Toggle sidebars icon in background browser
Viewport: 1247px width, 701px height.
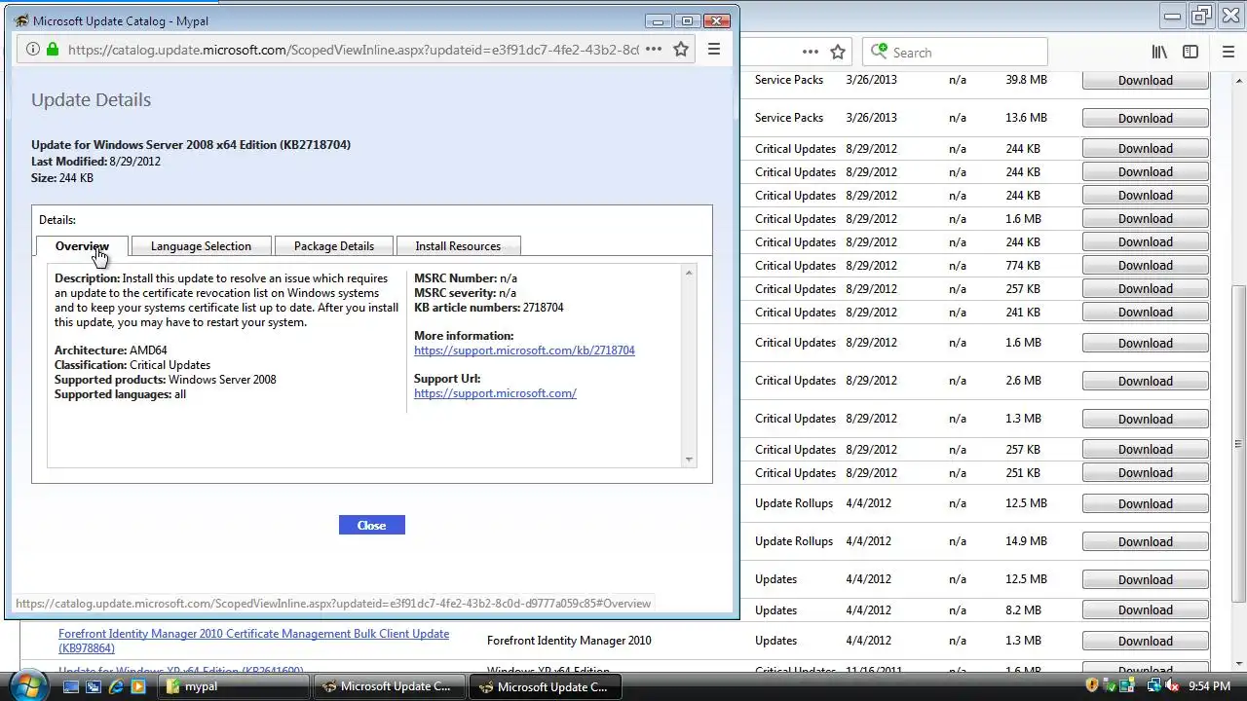click(1190, 52)
